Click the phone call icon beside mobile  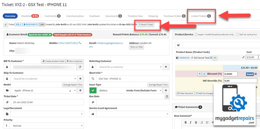[80, 43]
